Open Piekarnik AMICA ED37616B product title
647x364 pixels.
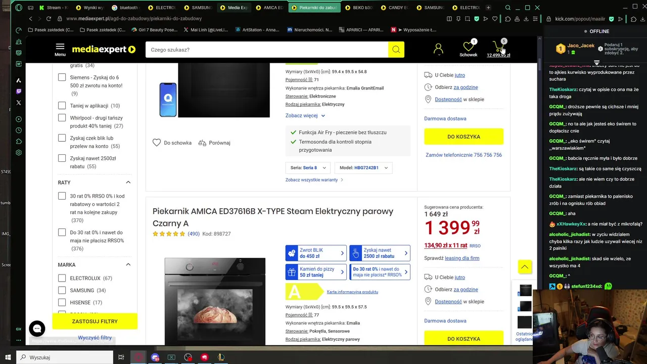(273, 217)
